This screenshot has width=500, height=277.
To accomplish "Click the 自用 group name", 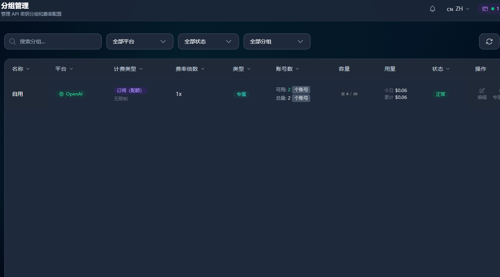I will pos(18,94).
